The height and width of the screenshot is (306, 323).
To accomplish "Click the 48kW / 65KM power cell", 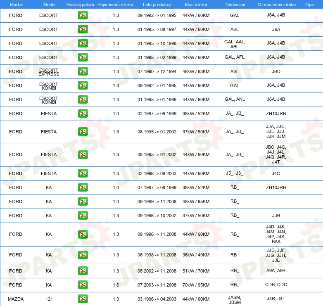I will [196, 202].
